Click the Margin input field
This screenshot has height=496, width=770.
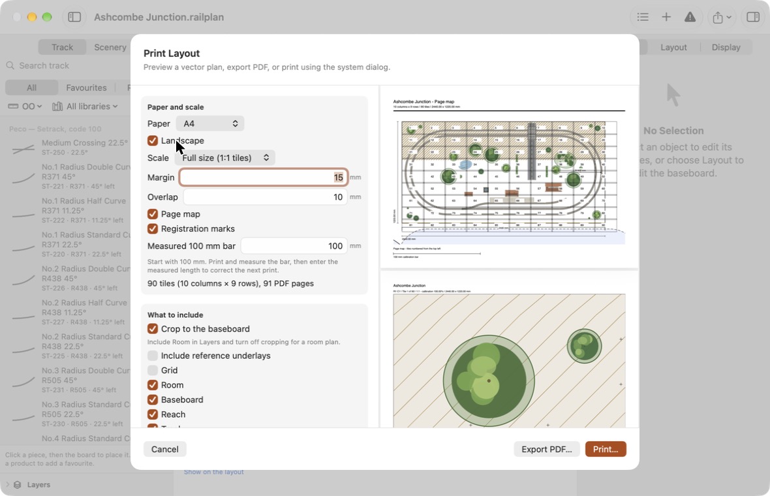[264, 178]
